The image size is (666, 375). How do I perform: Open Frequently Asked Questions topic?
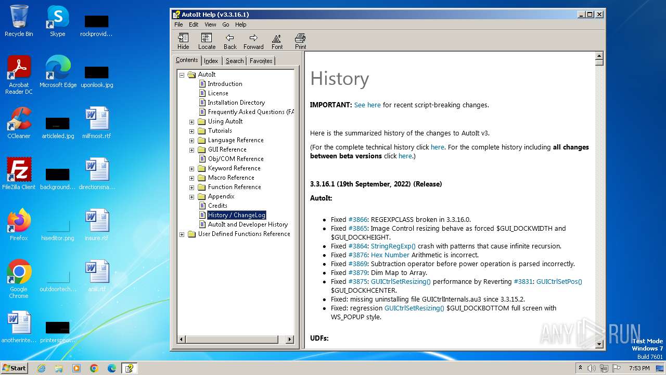click(251, 112)
